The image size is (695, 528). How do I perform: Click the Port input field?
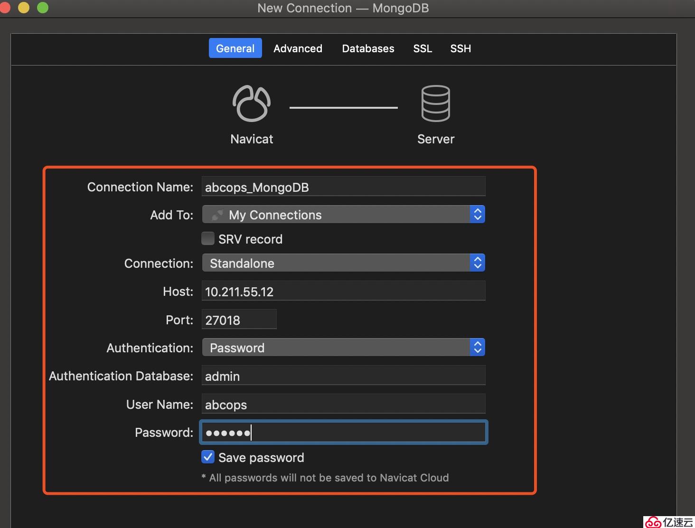click(239, 320)
